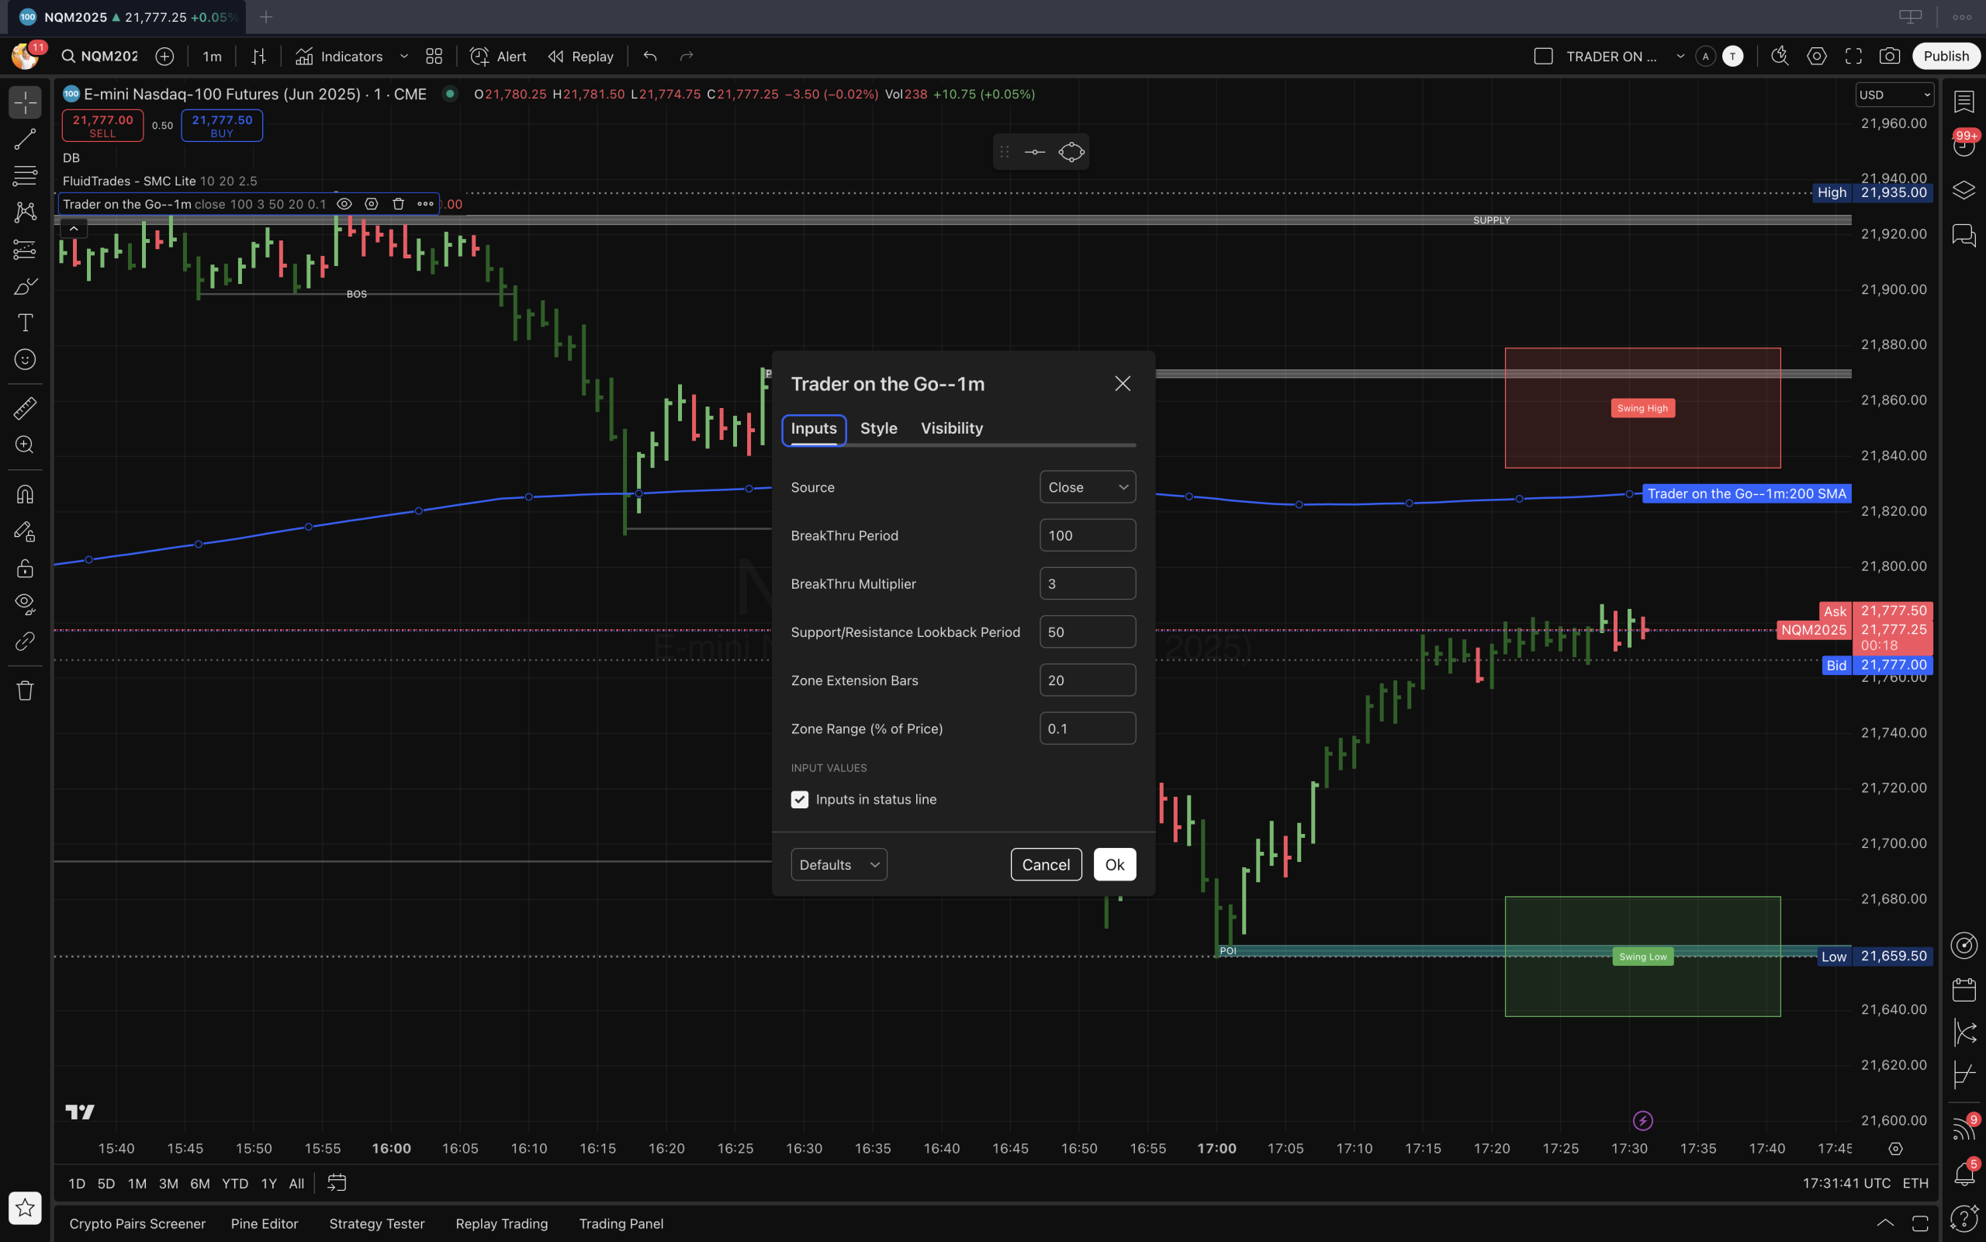Image resolution: width=1986 pixels, height=1242 pixels.
Task: Confirm settings with Ok button
Action: click(x=1115, y=864)
